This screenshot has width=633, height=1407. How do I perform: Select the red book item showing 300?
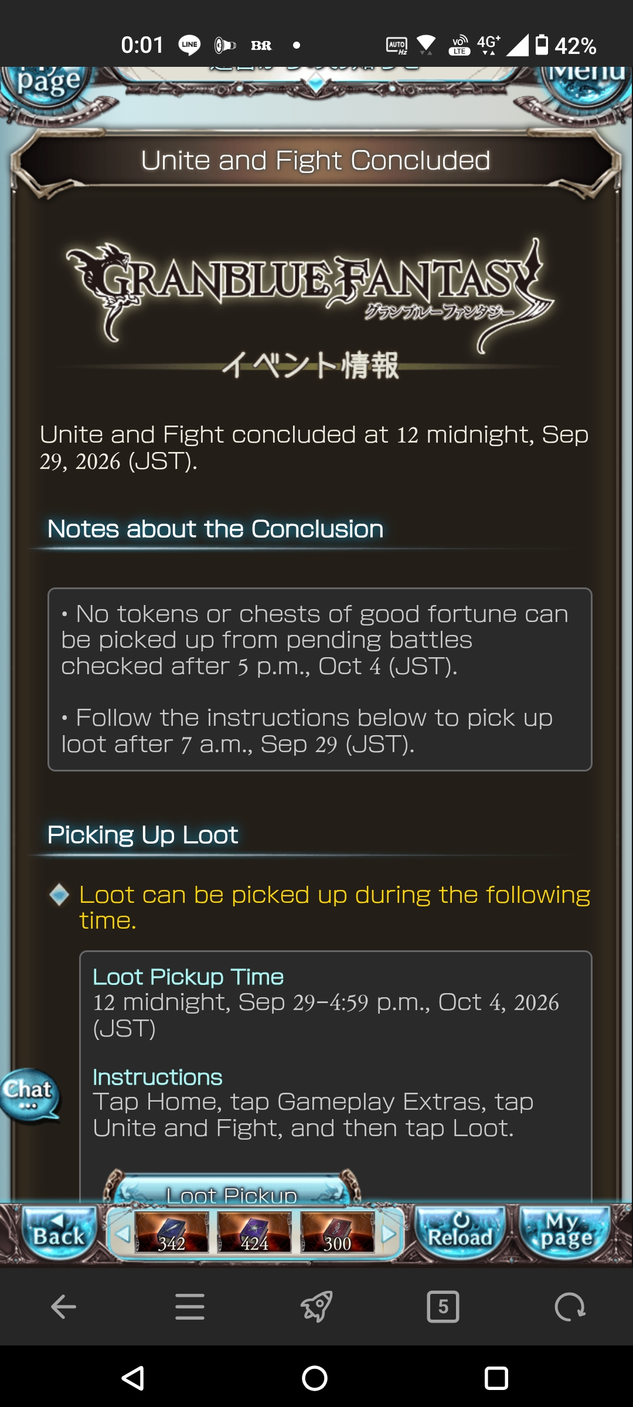(x=338, y=1233)
